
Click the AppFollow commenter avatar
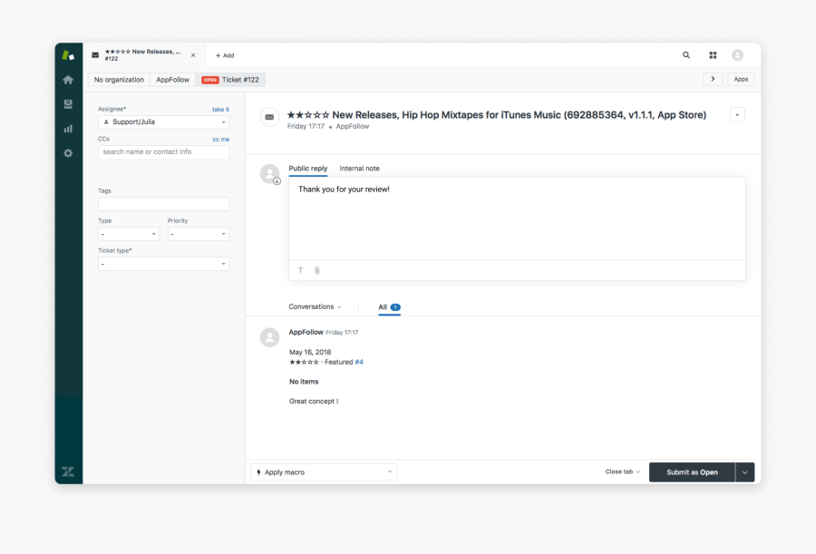pyautogui.click(x=269, y=337)
